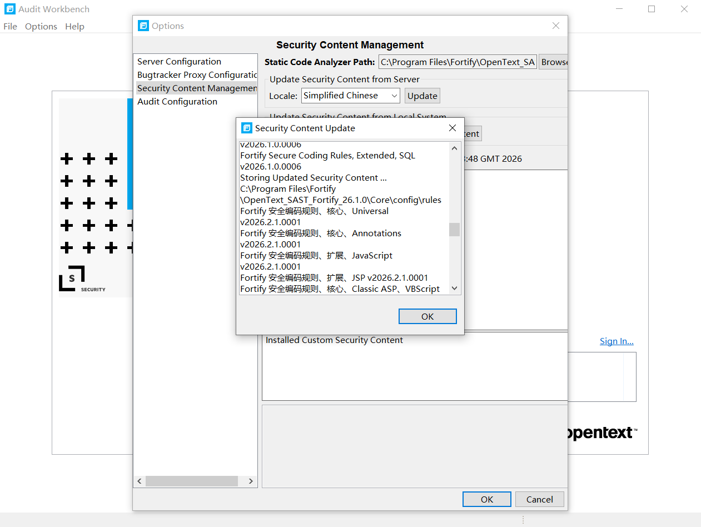This screenshot has height=527, width=701.
Task: Open the File menu
Action: [11, 26]
